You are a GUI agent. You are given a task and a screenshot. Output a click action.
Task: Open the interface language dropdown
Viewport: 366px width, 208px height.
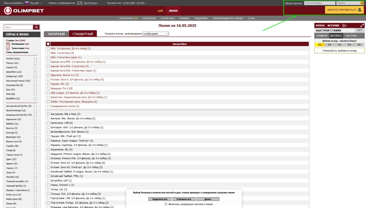pos(36,3)
